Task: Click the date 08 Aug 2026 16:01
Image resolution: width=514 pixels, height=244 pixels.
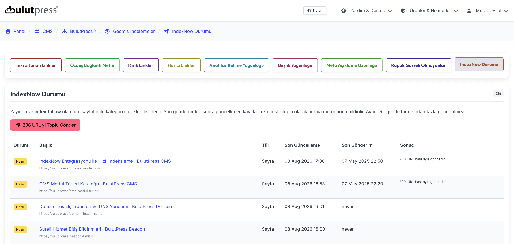Action: [304, 207]
